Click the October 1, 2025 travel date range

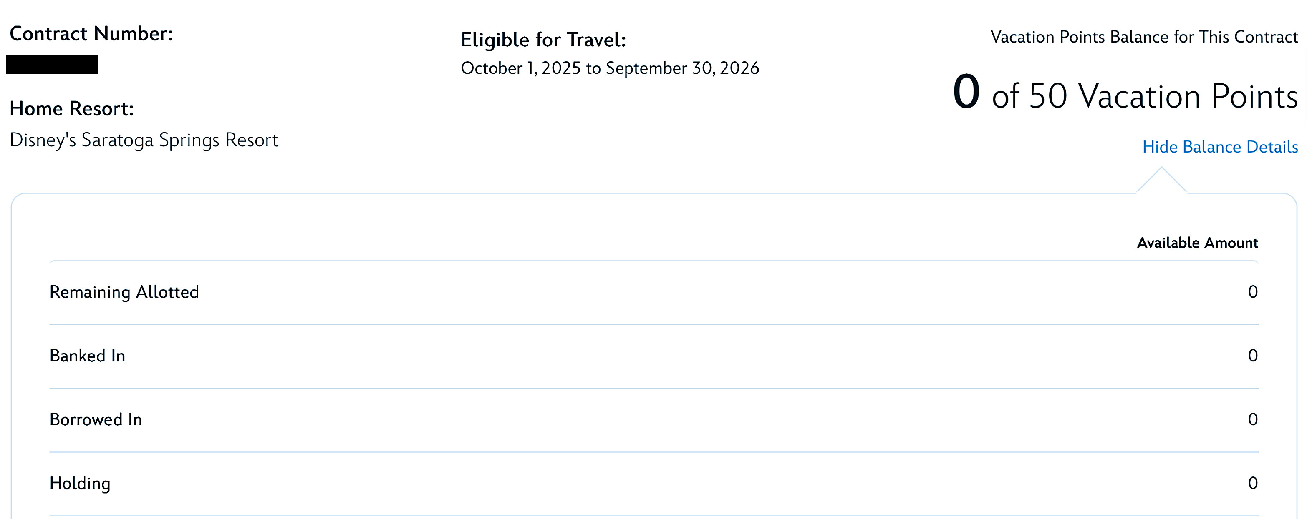610,68
